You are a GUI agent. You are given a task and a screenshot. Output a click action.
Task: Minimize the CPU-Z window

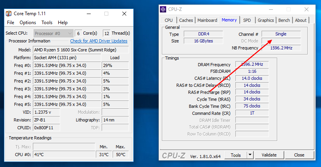point(271,10)
